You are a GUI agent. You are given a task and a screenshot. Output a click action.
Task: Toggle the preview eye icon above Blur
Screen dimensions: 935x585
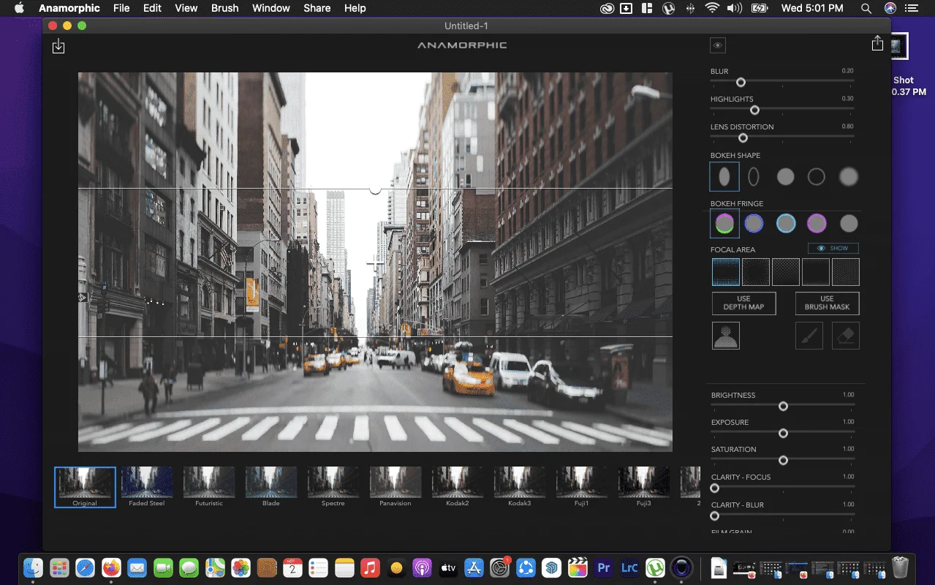[x=718, y=45]
